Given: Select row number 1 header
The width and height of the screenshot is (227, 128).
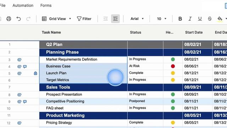Looking at the screenshot, I should 10,44.
